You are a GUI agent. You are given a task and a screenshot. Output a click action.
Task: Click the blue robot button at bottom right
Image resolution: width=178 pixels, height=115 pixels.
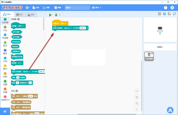point(170,110)
